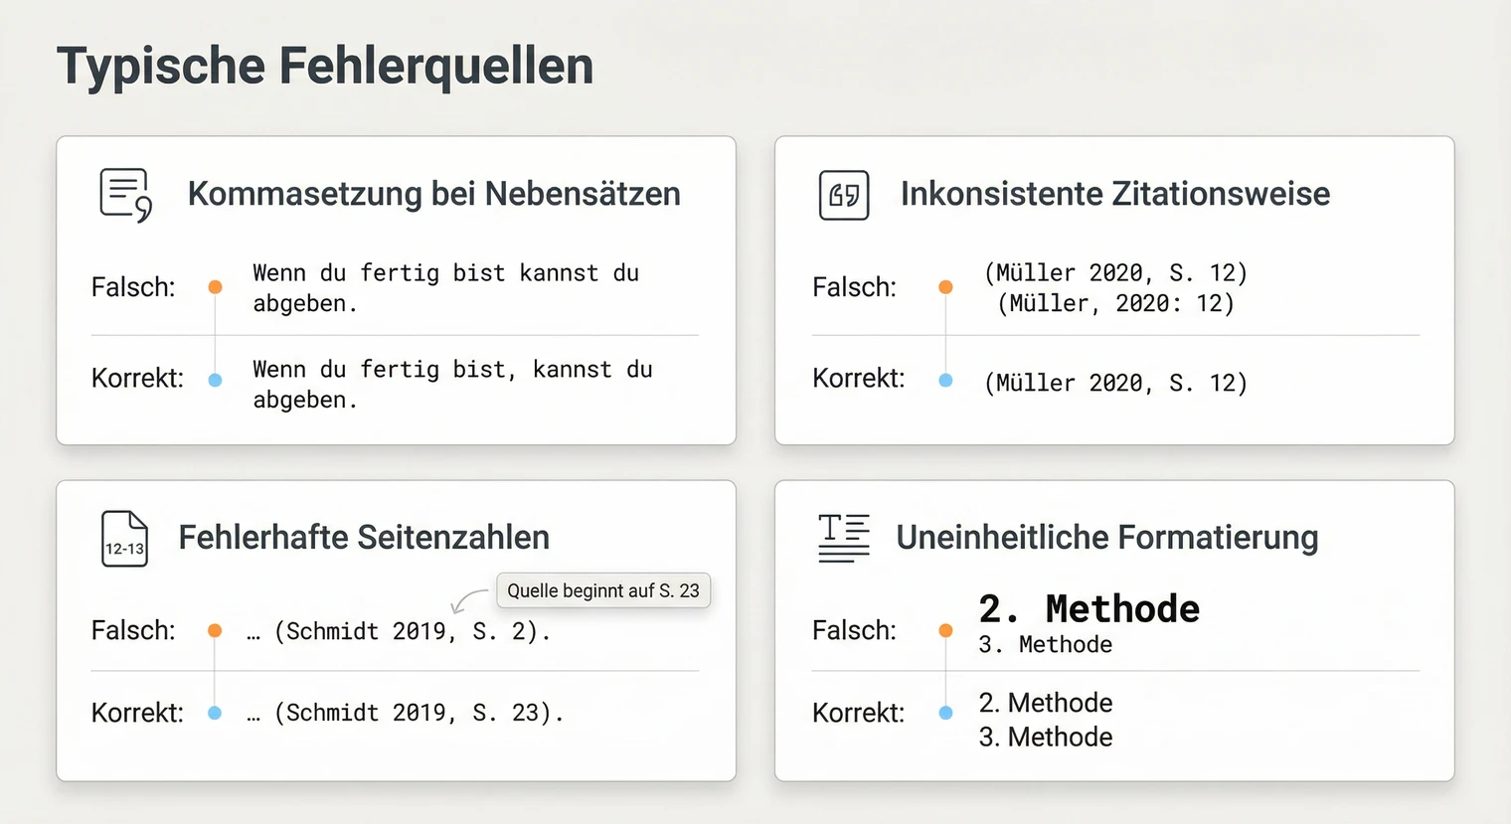This screenshot has width=1511, height=824.
Task: Click the text formatting icon on the Formatierung card
Action: coord(843,538)
